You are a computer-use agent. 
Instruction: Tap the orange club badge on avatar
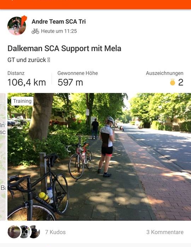24,21
